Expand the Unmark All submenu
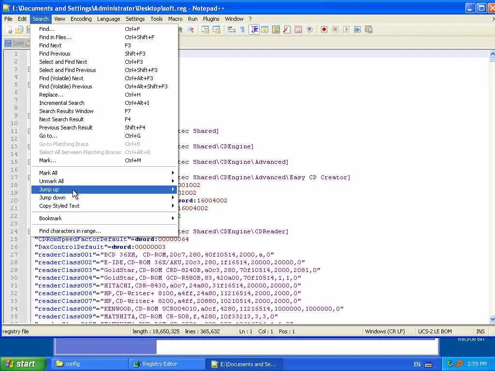This screenshot has width=495, height=371. pyautogui.click(x=104, y=181)
